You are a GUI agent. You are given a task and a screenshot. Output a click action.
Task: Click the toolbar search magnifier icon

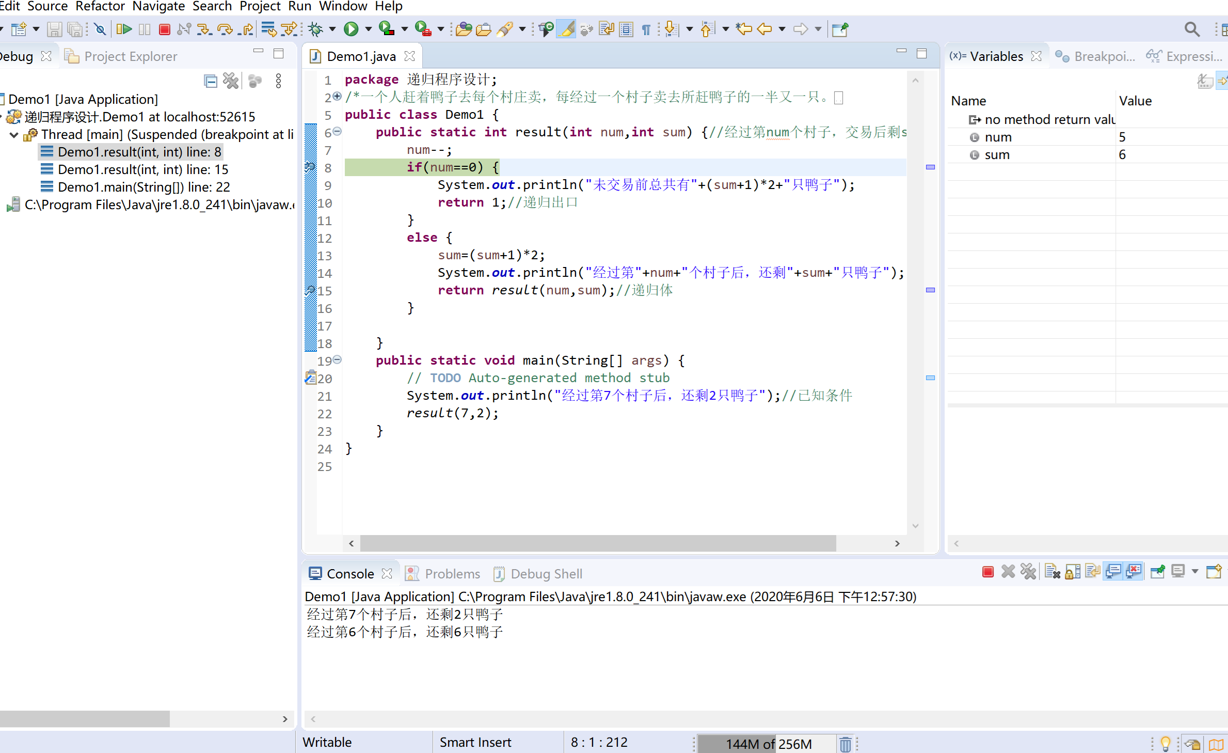(x=1192, y=29)
